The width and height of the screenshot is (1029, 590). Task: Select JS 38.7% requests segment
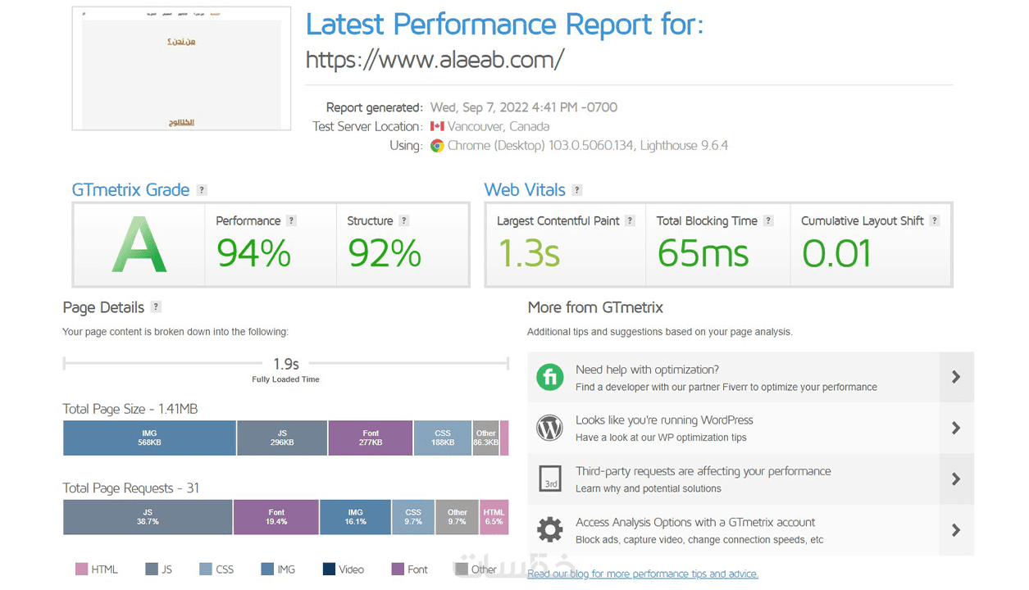[148, 517]
